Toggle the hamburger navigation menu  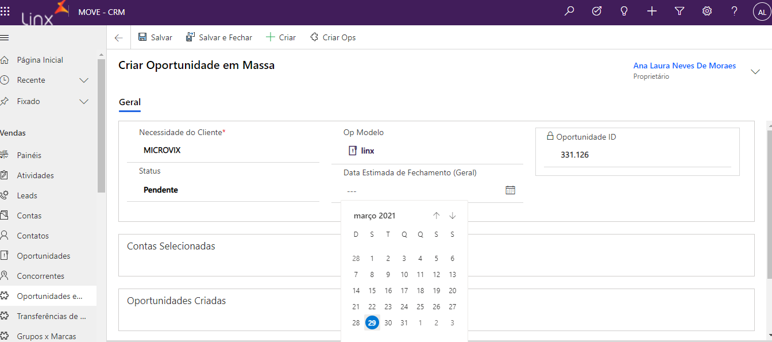[x=5, y=37]
